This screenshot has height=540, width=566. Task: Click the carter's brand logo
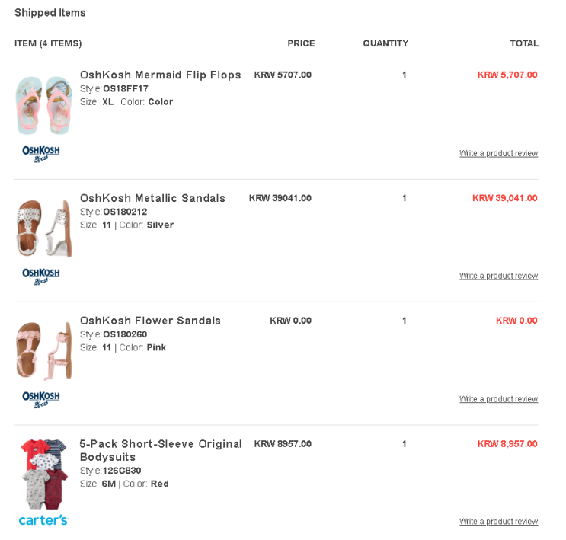(43, 520)
